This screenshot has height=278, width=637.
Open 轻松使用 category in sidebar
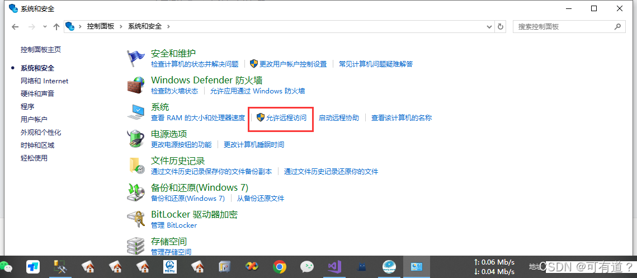point(34,158)
